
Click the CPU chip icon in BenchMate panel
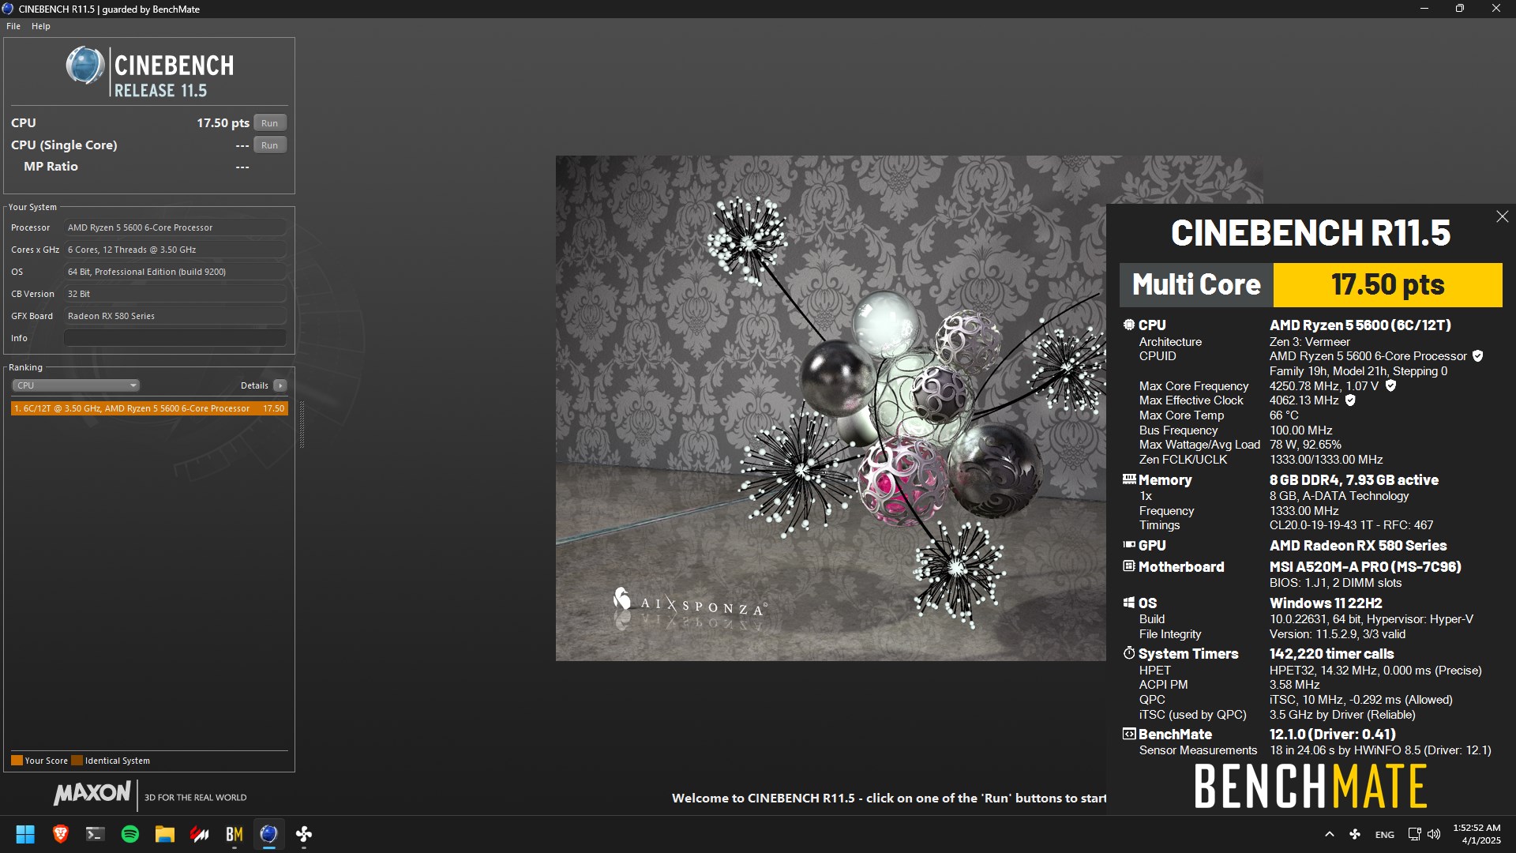(1129, 325)
